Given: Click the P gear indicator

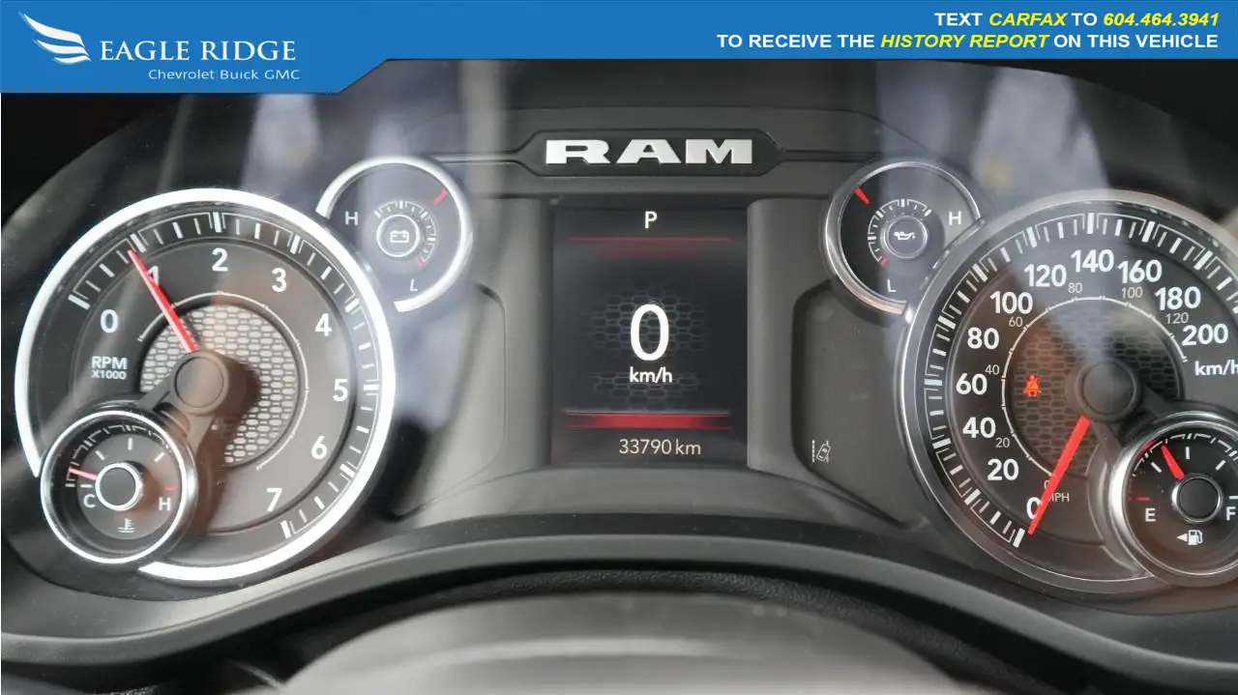Looking at the screenshot, I should (650, 221).
